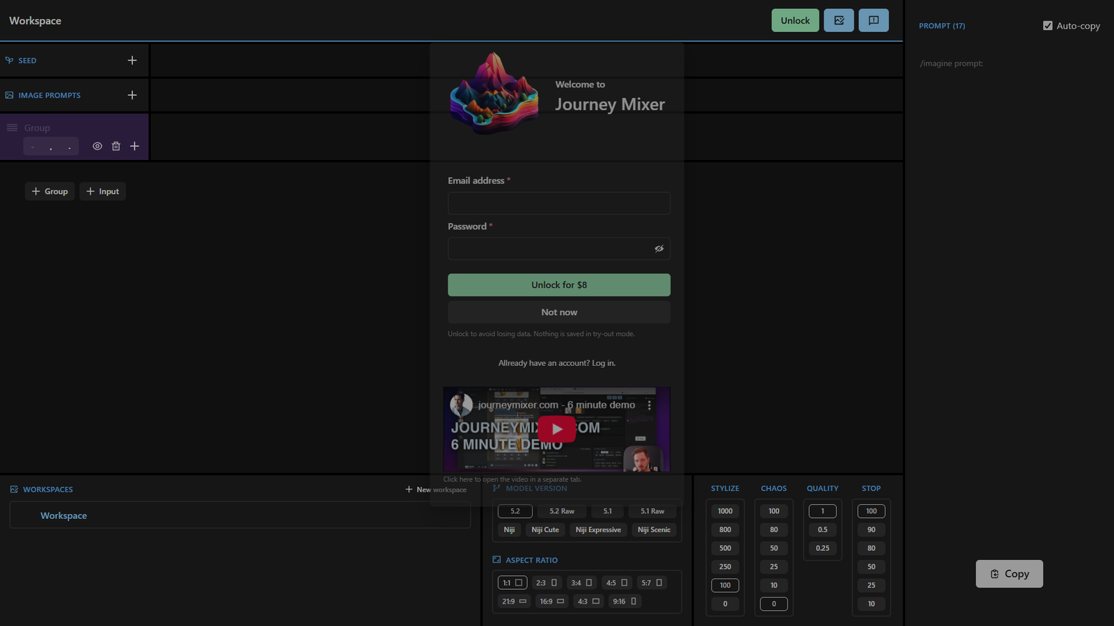
Task: Set Quality to 0.5
Action: pos(822,530)
